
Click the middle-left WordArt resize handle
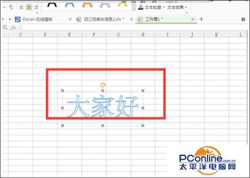(x=62, y=108)
